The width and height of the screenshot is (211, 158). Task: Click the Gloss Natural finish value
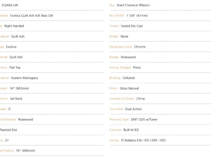point(129,88)
